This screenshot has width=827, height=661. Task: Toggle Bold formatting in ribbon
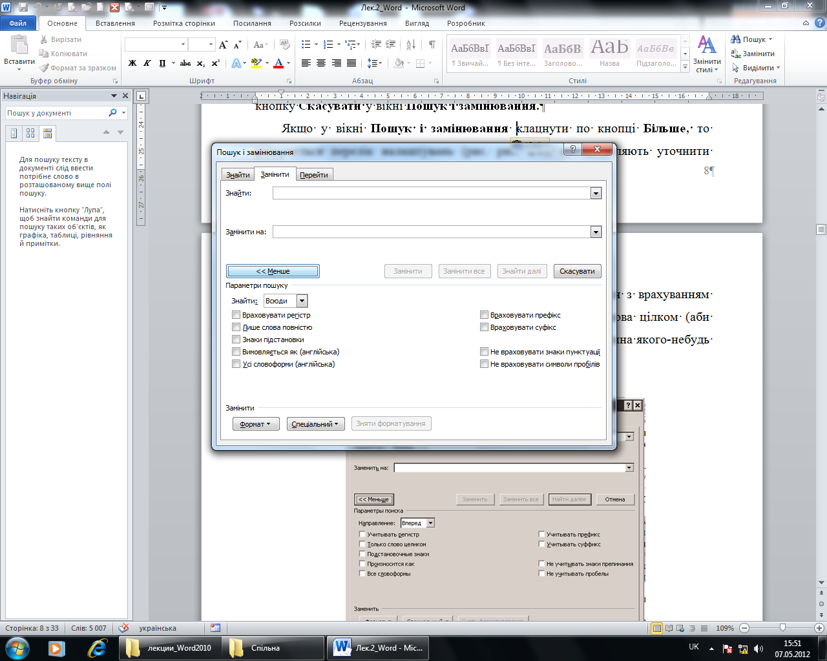pyautogui.click(x=132, y=63)
